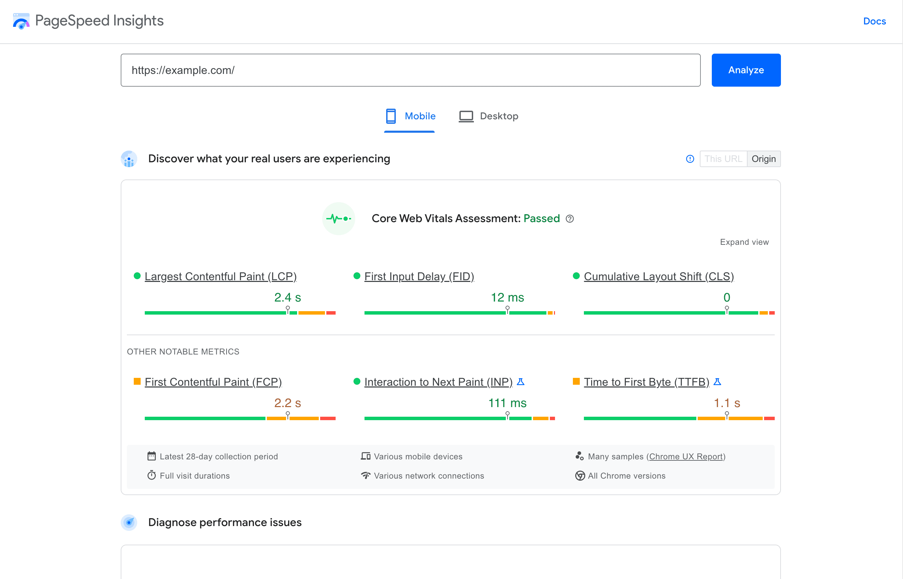This screenshot has width=903, height=579.
Task: Click the 'Various network connections' text
Action: pos(429,476)
